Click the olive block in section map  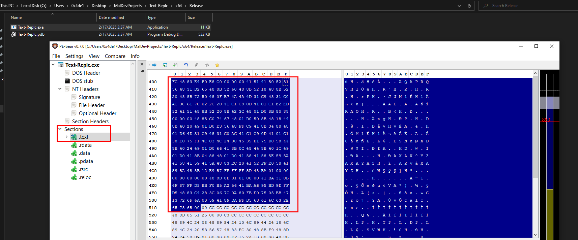[550, 214]
